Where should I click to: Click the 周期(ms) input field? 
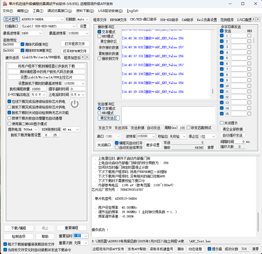[182, 128]
